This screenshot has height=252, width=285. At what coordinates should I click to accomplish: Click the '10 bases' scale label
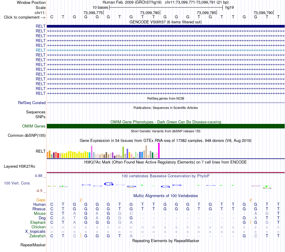[x=100, y=7]
